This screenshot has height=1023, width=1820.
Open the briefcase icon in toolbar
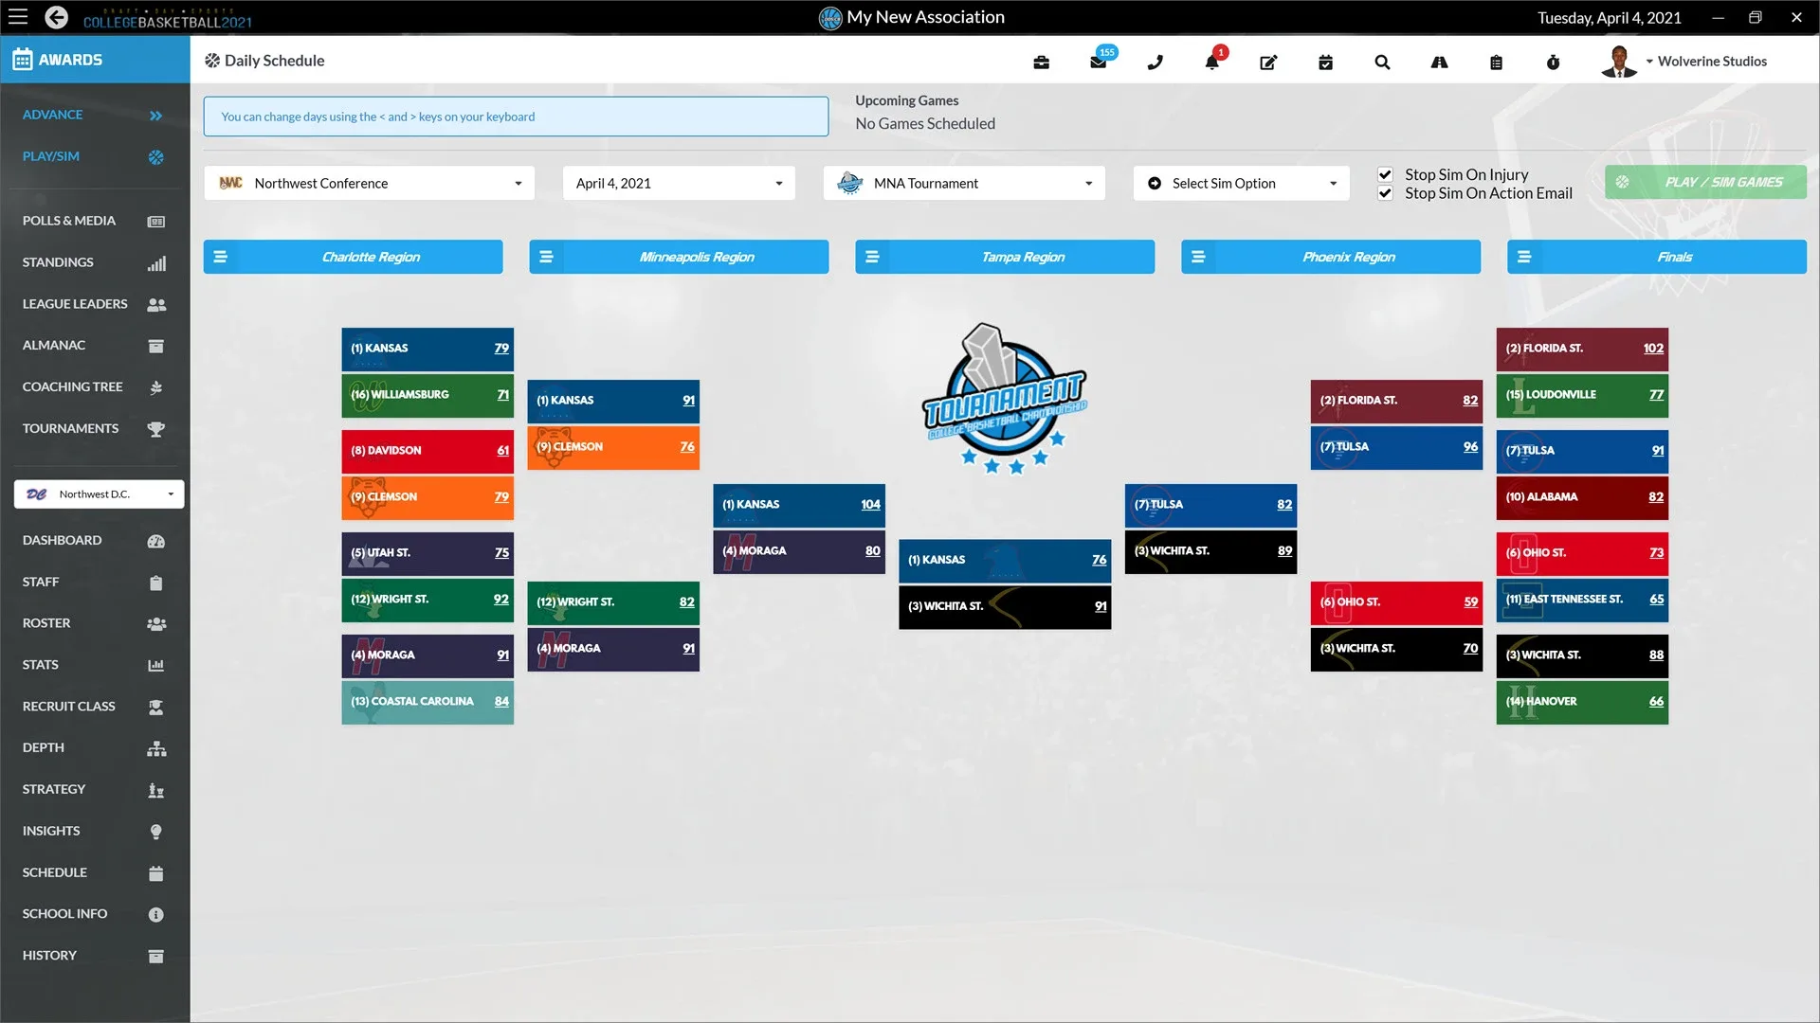coord(1041,63)
